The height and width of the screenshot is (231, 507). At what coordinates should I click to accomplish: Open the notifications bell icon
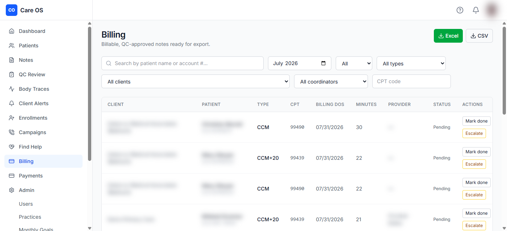tap(476, 10)
